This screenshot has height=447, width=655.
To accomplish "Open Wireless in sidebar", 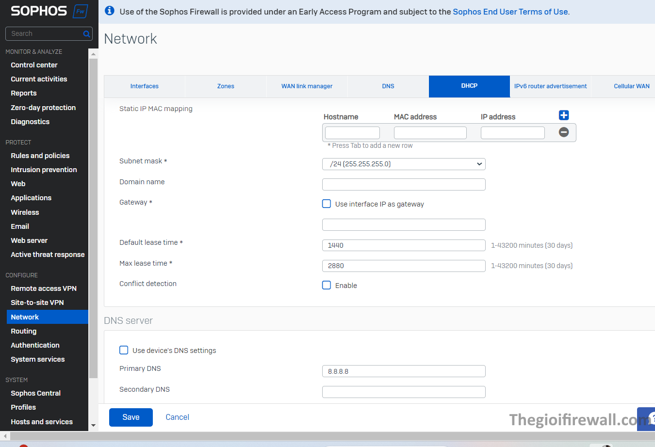I will coord(25,212).
